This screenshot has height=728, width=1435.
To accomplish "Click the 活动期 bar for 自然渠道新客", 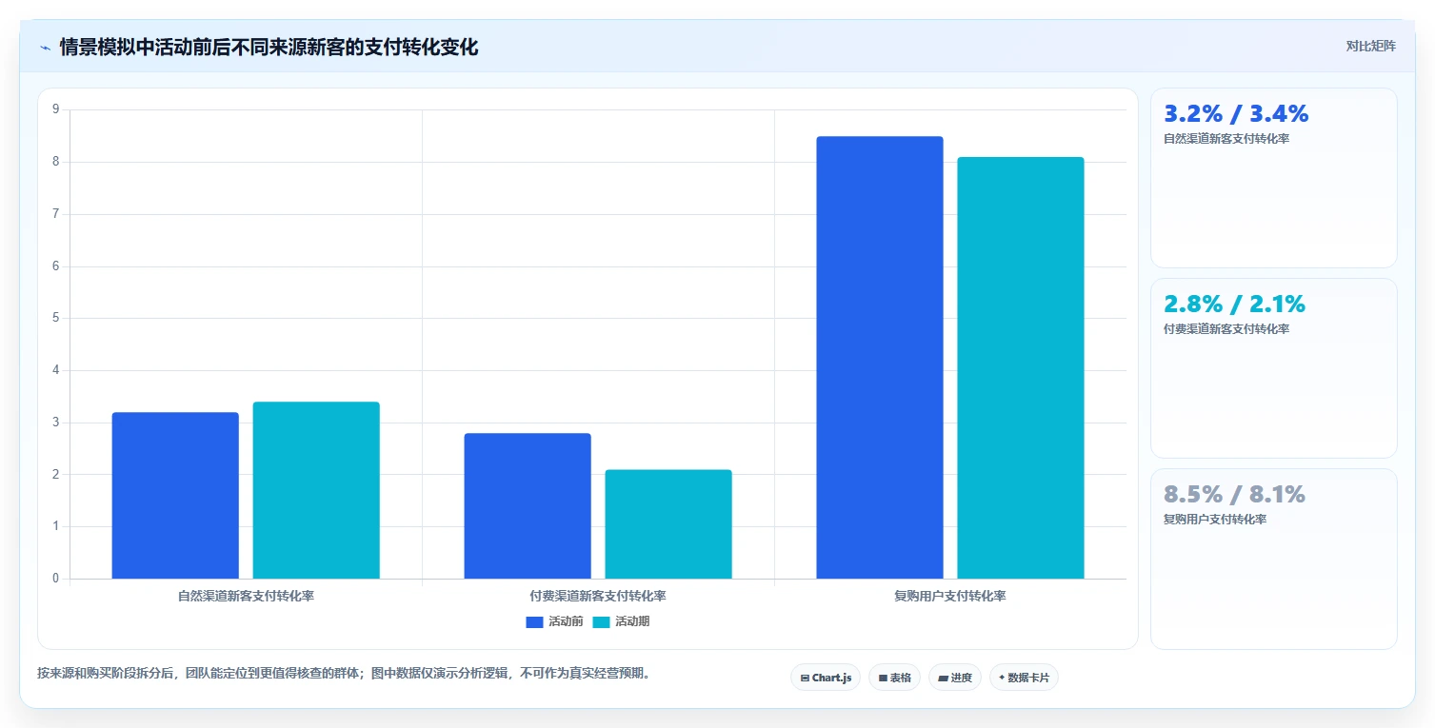I will pyautogui.click(x=316, y=490).
